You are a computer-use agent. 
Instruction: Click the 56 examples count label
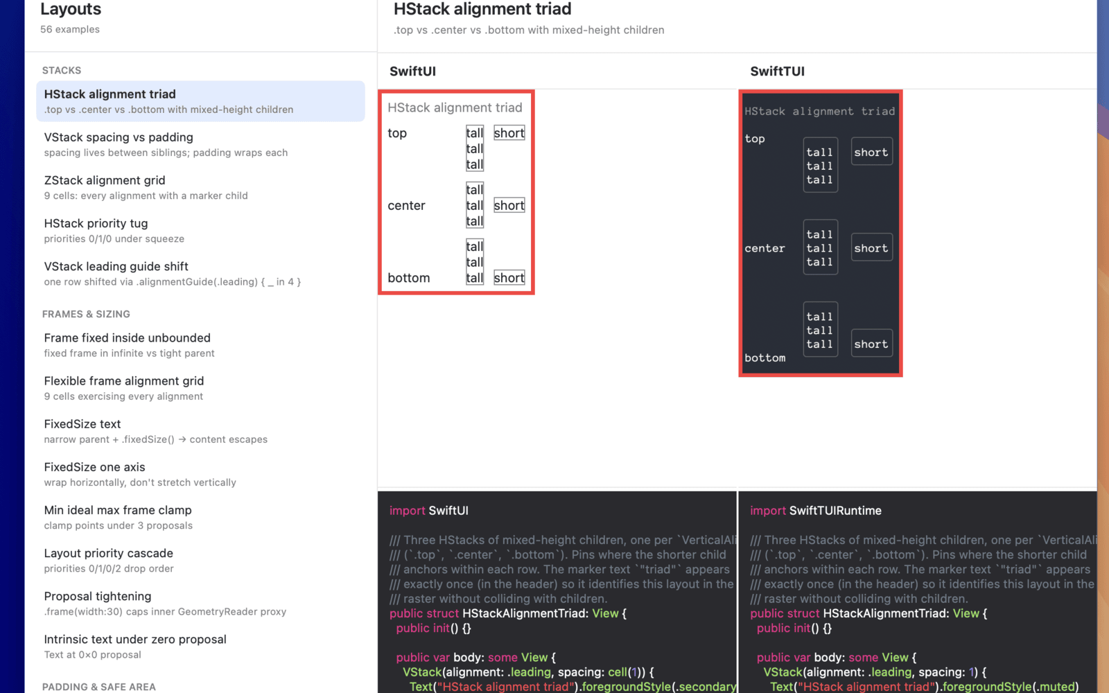click(70, 29)
